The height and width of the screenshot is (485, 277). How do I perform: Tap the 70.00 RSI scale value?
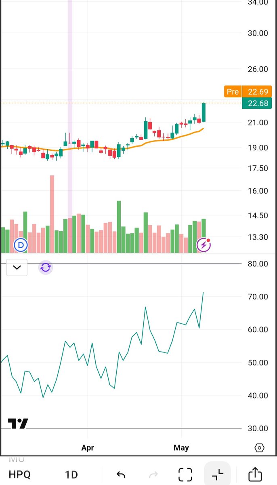tap(258, 297)
